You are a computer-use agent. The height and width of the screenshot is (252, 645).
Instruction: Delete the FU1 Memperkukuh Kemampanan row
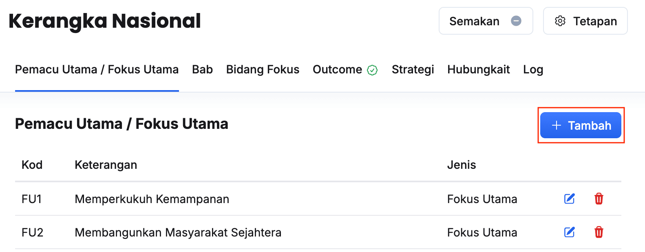pos(599,199)
